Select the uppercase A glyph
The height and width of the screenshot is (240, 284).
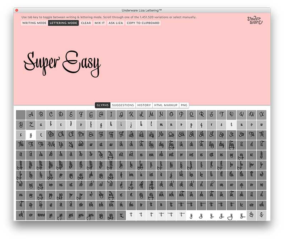click(31, 115)
